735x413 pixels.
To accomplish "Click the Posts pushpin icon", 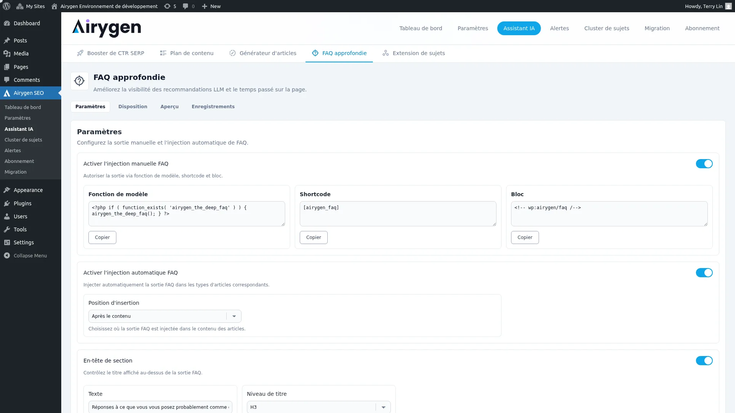I will click(x=7, y=41).
